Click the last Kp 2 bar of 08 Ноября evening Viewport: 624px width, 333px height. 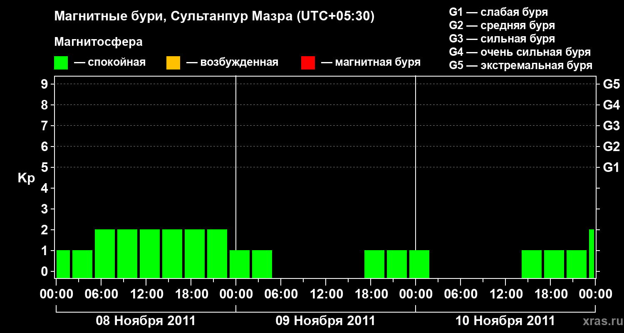[217, 253]
